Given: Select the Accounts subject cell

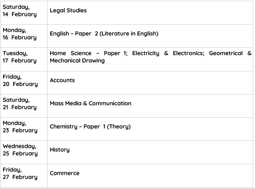Looking at the screenshot, I should point(62,80).
